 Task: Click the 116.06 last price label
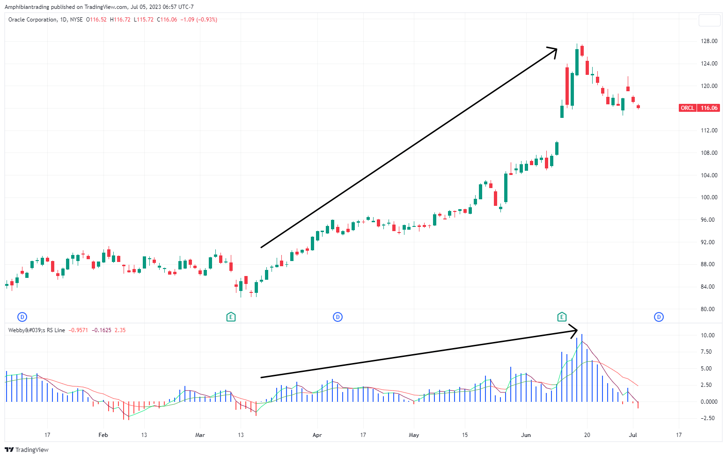click(709, 108)
